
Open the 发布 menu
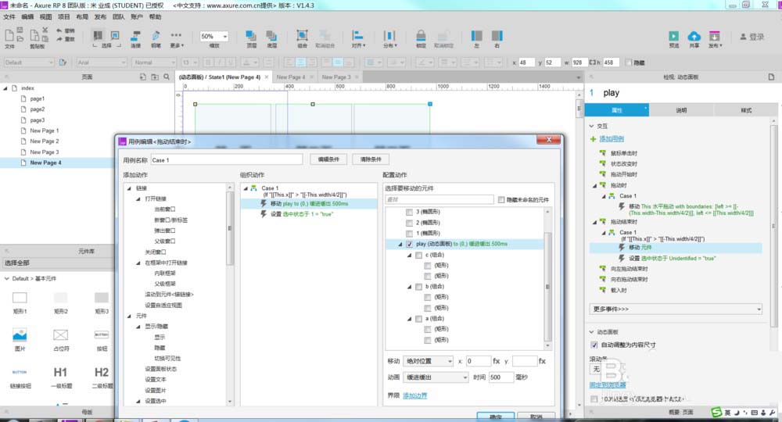(x=100, y=17)
